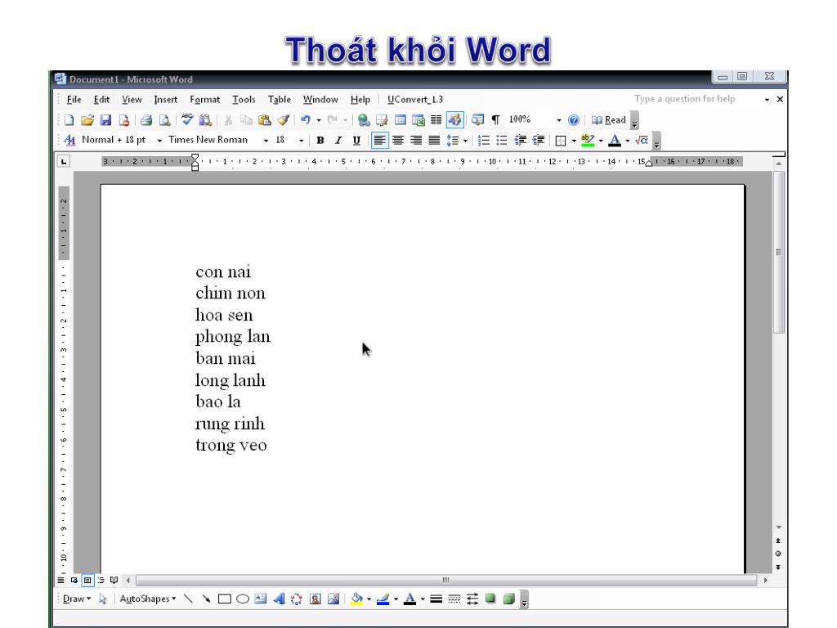Toggle Underline formatting
The width and height of the screenshot is (837, 628).
(356, 141)
